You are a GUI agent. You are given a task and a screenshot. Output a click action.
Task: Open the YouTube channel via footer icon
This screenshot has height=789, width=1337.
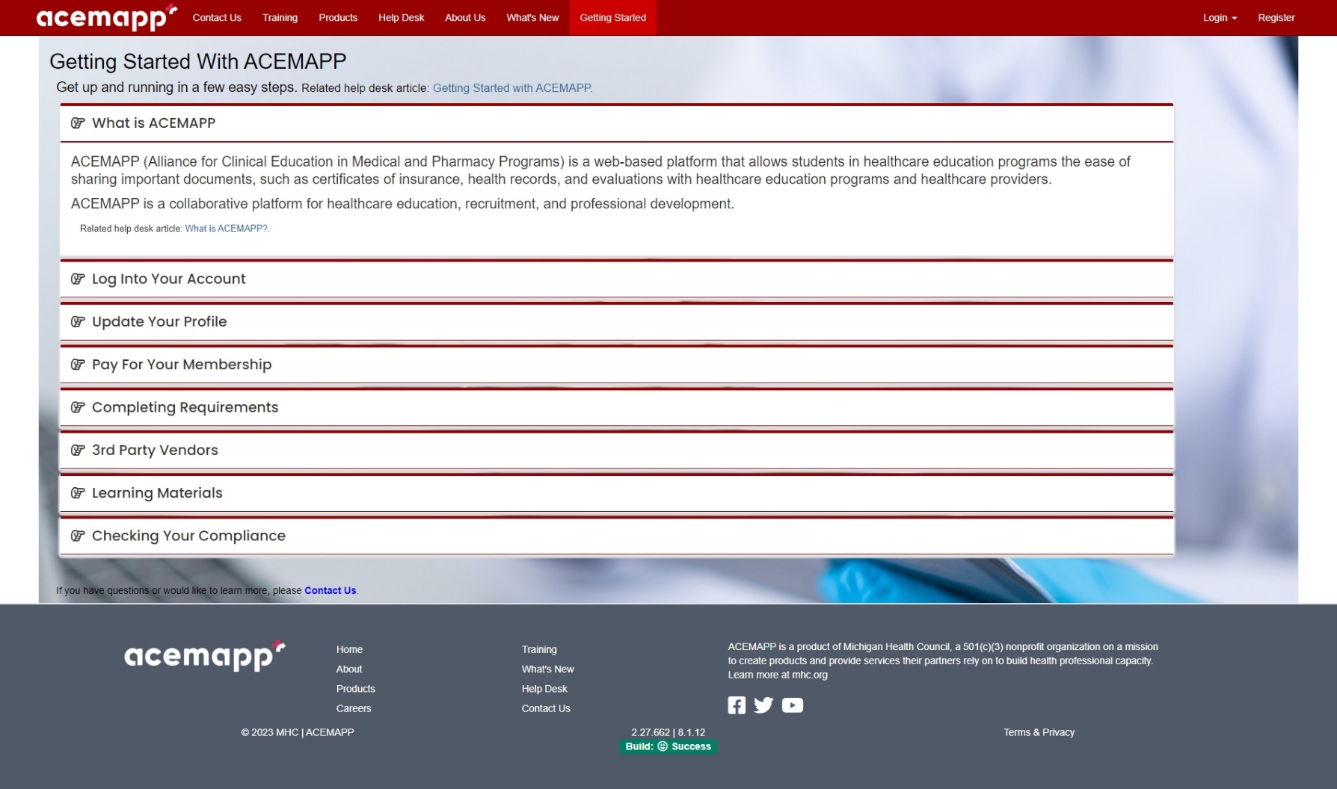click(x=793, y=705)
